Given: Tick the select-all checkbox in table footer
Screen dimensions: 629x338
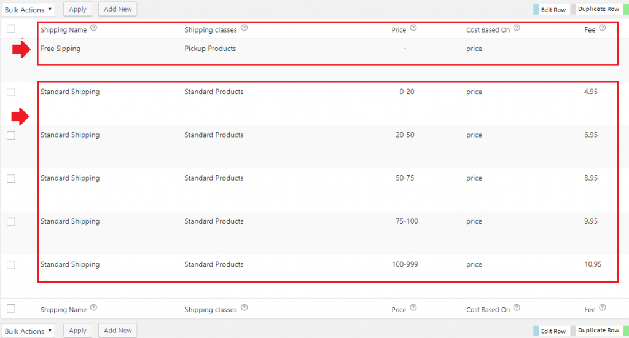Looking at the screenshot, I should (x=11, y=309).
